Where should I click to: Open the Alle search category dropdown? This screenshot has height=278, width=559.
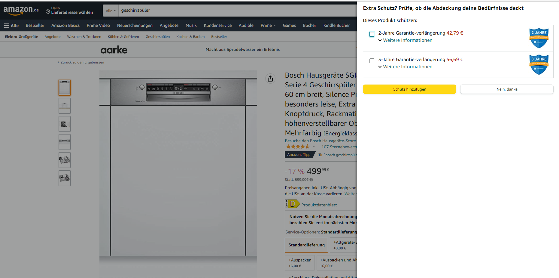111,11
